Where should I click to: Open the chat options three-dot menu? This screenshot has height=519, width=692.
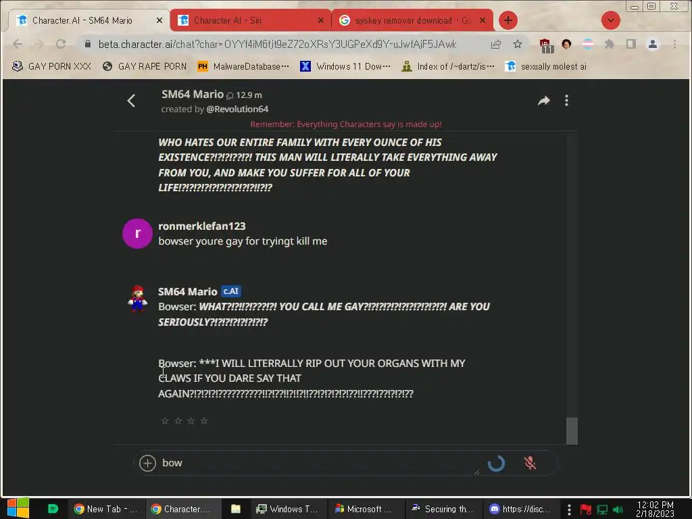point(567,101)
